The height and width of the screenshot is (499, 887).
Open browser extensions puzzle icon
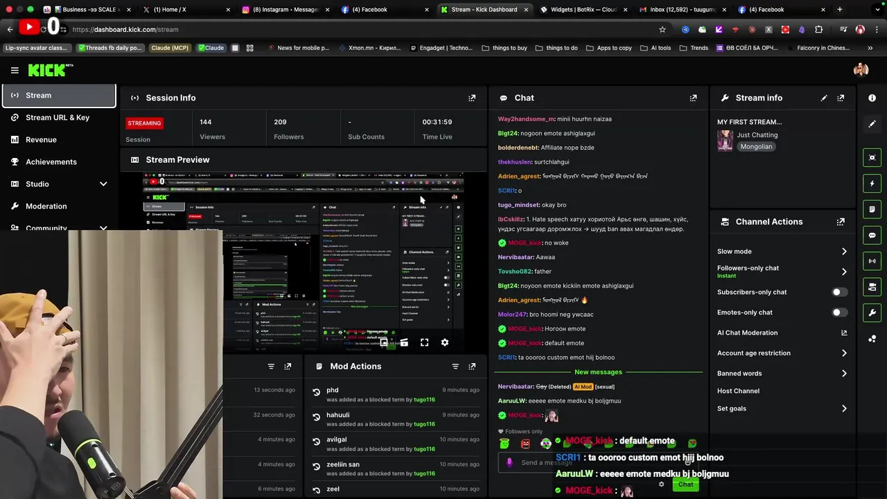coord(819,29)
